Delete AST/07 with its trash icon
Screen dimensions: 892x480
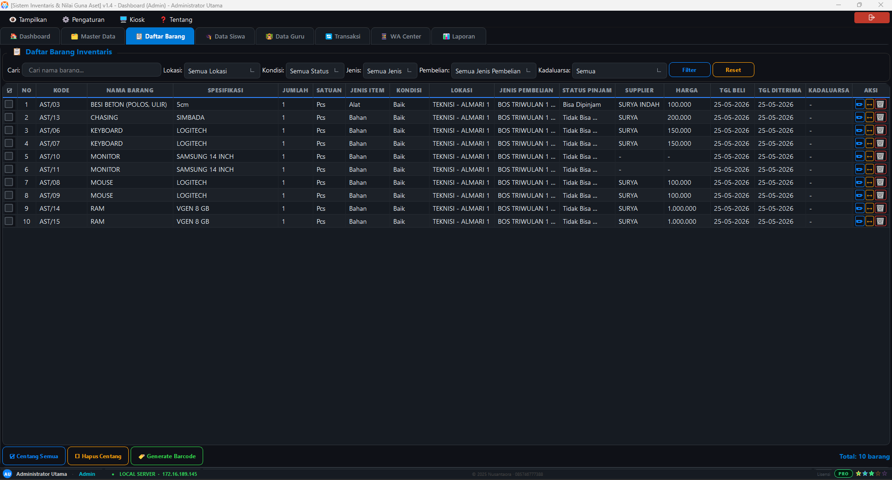tap(880, 143)
